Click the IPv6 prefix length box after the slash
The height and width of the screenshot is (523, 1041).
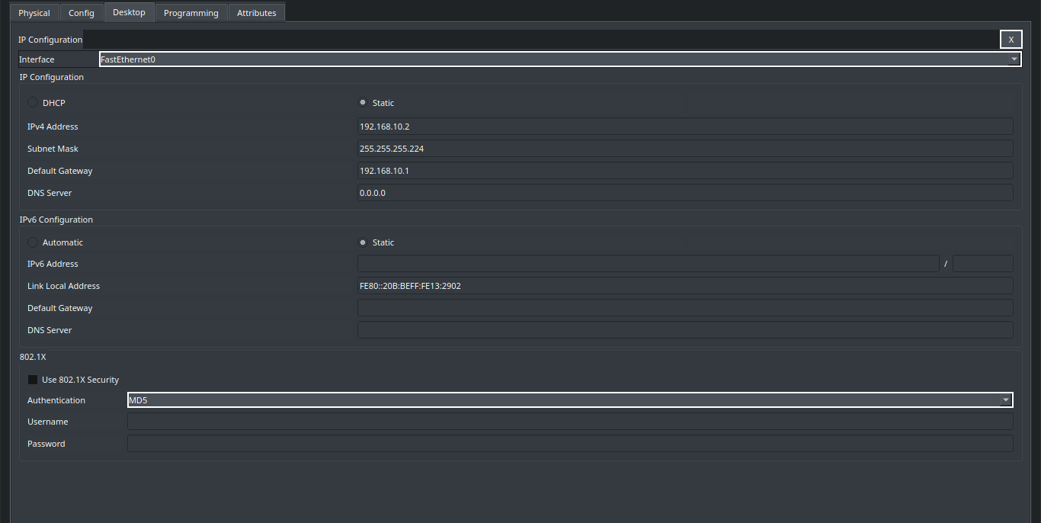[x=983, y=264]
